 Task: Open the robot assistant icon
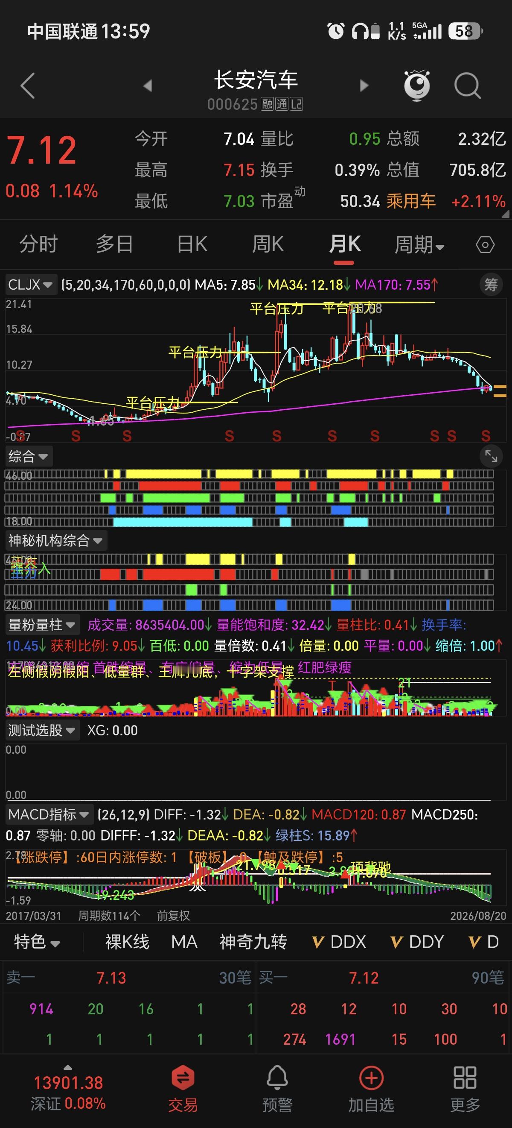click(417, 85)
